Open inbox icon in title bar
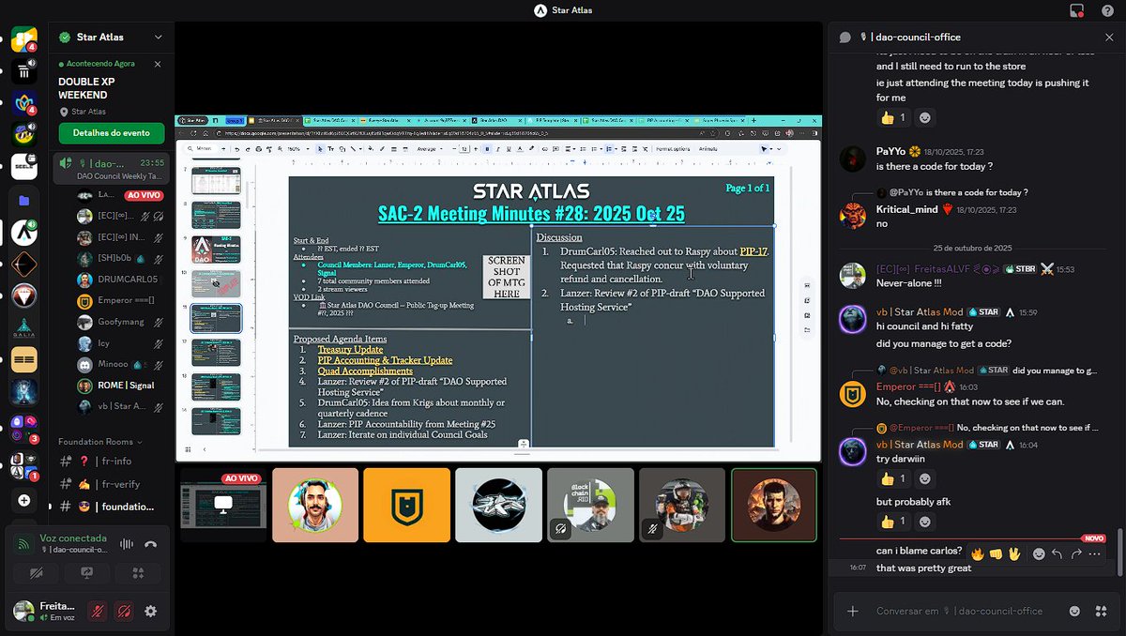The height and width of the screenshot is (636, 1126). click(x=1077, y=10)
